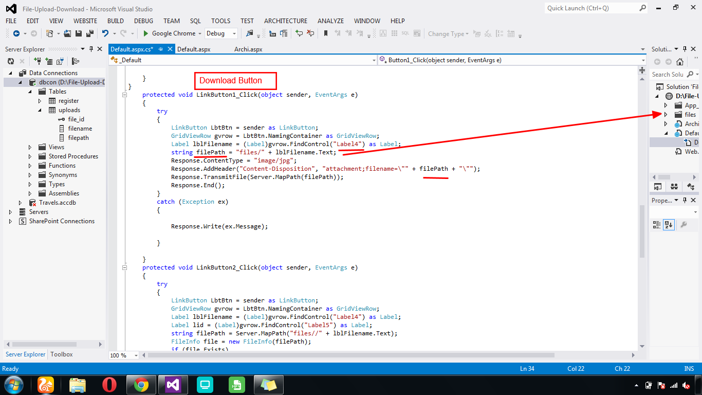
Task: Close the Default.aspx.cs editor tab
Action: [170, 49]
